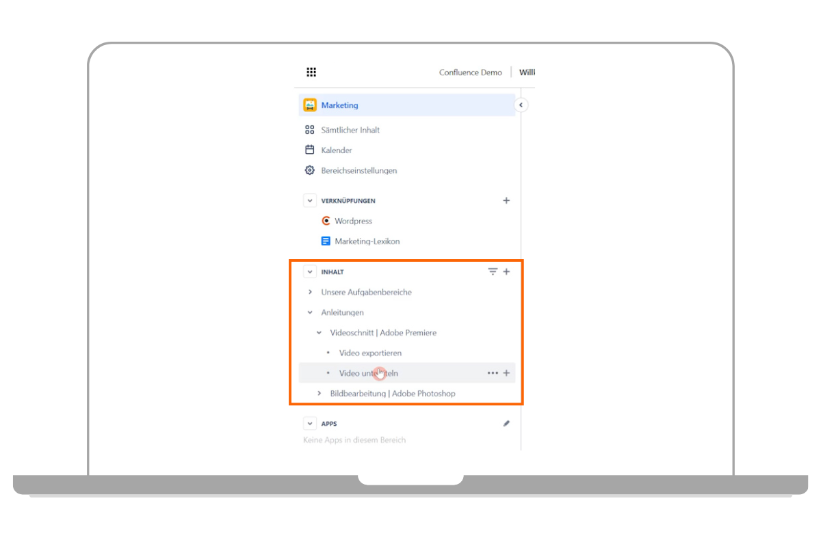Add a new Verknüpfungen shortcut with plus
The width and height of the screenshot is (821, 540).
pyautogui.click(x=506, y=201)
